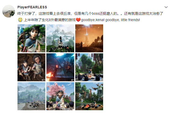Open the dark fiery boss scene thumbnail
169x113 pixels.
click(x=60, y=67)
